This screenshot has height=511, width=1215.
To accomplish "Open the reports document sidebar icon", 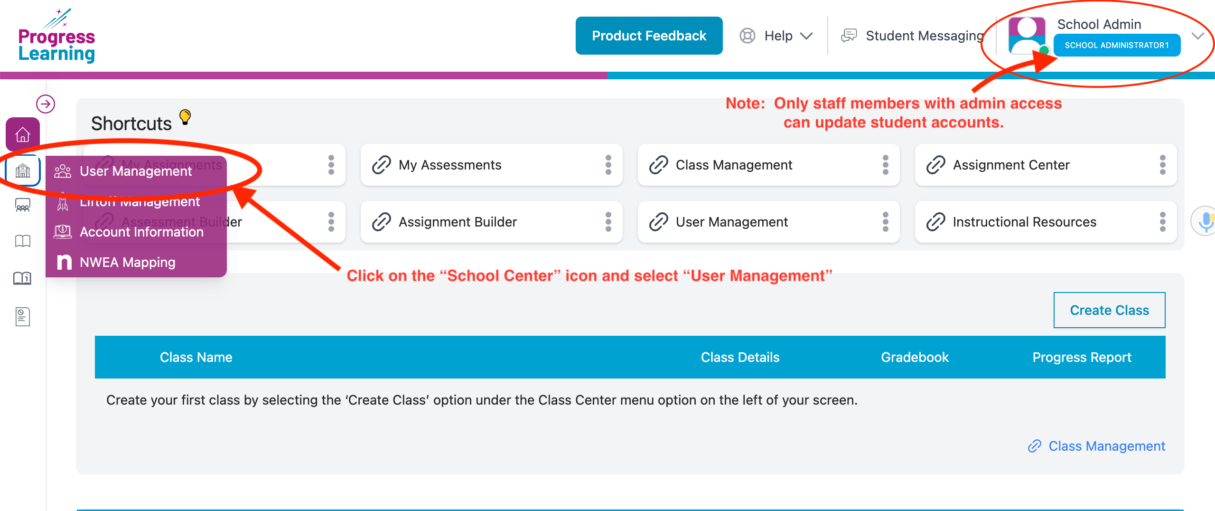I will [x=23, y=316].
